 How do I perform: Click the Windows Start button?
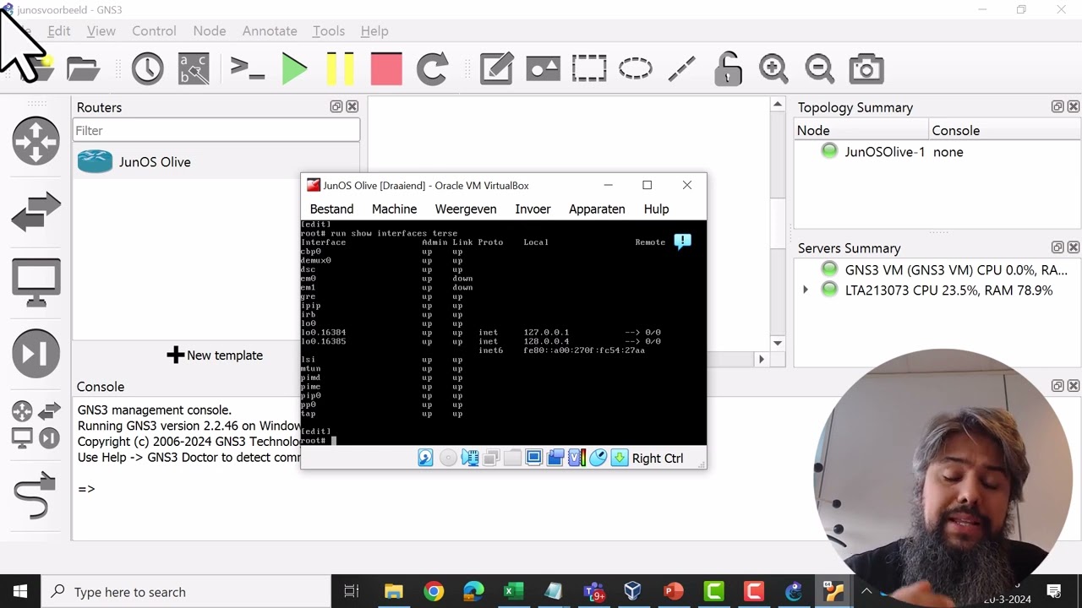pos(20,592)
